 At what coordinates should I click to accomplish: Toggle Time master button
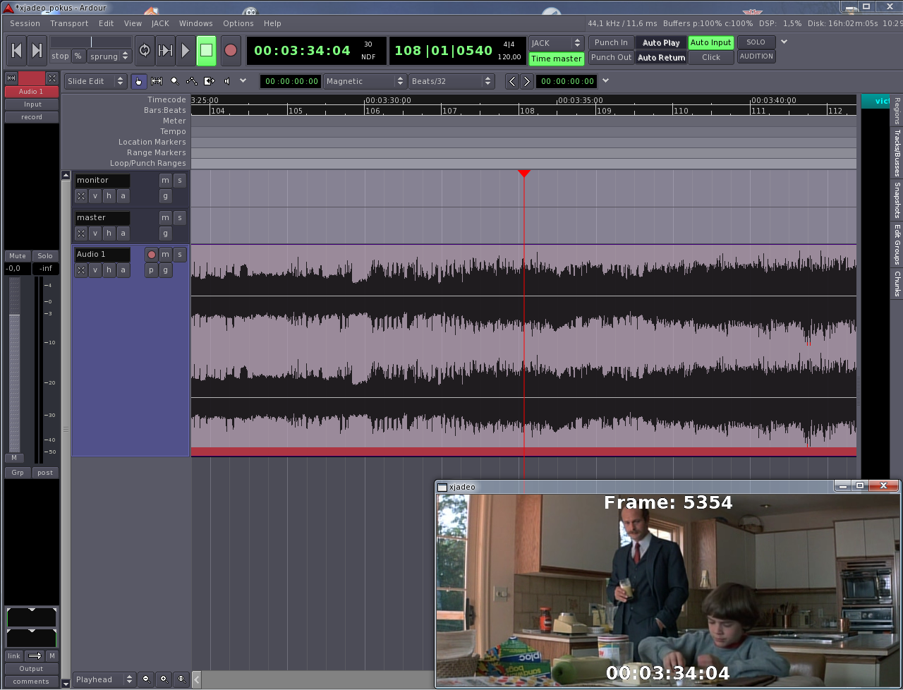click(557, 59)
